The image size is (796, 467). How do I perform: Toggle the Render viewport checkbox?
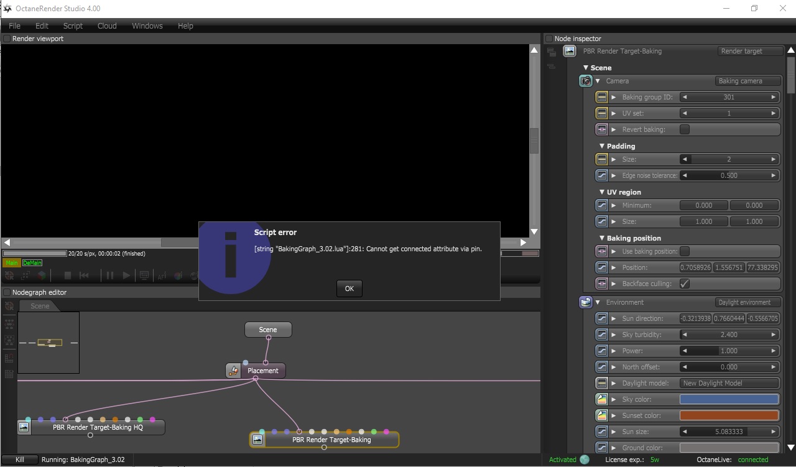pyautogui.click(x=7, y=39)
